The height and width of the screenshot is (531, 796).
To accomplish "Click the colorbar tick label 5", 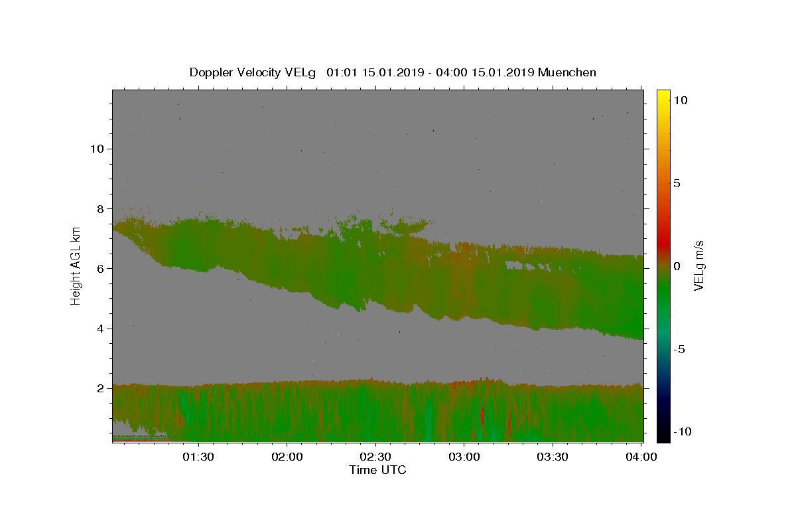I will pos(677,183).
